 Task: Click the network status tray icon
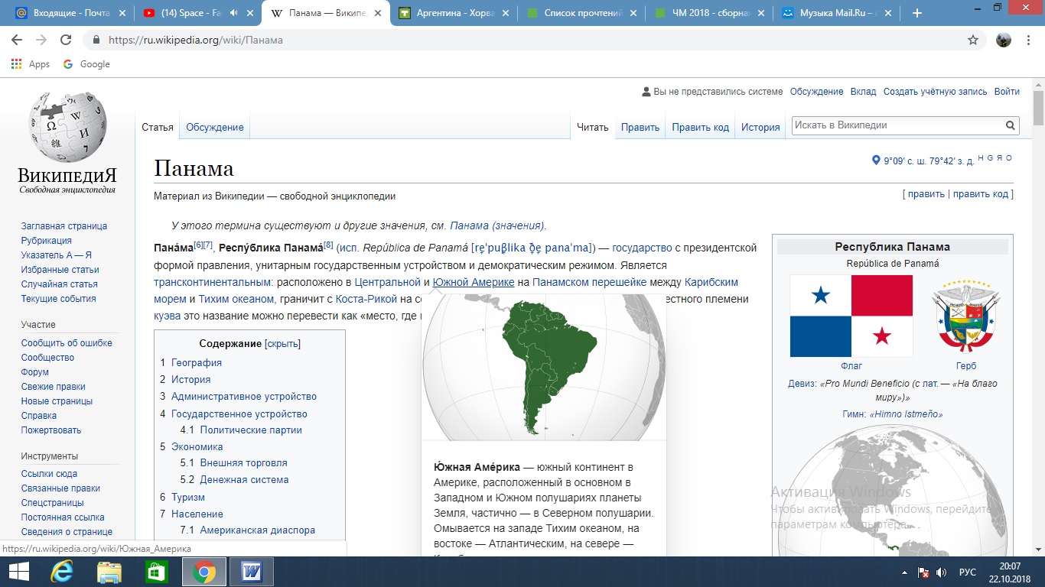[923, 572]
